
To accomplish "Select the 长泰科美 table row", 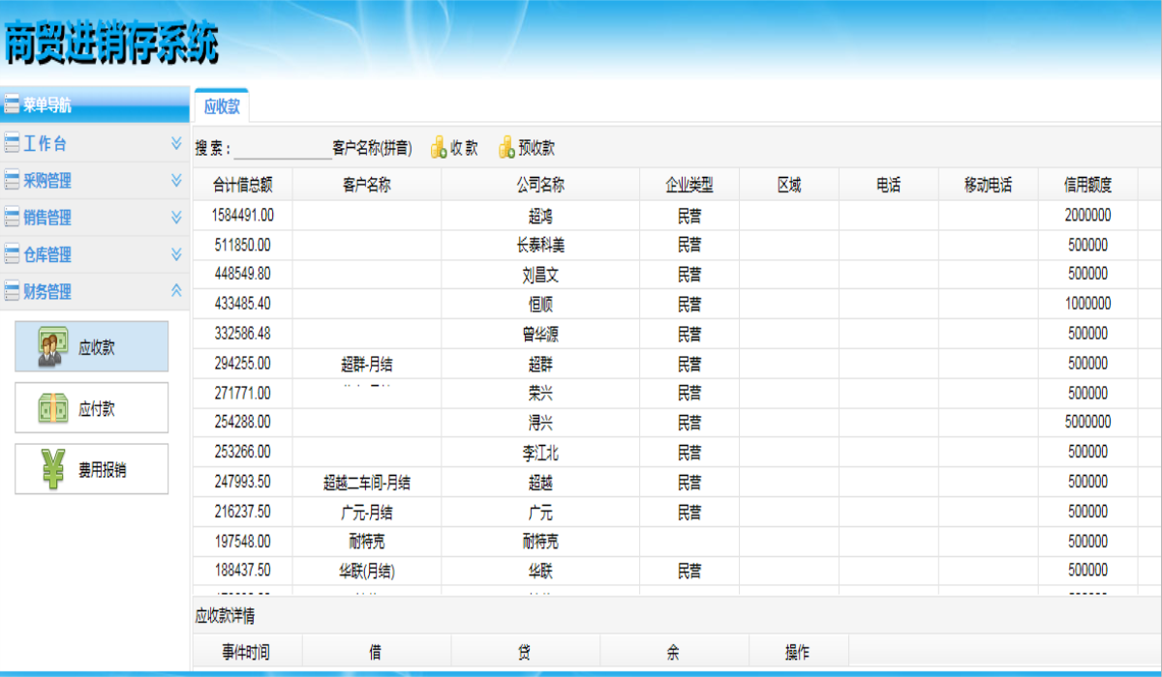I will tap(539, 246).
